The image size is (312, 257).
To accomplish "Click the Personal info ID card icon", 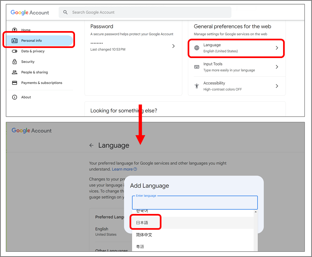I will [x=14, y=41].
